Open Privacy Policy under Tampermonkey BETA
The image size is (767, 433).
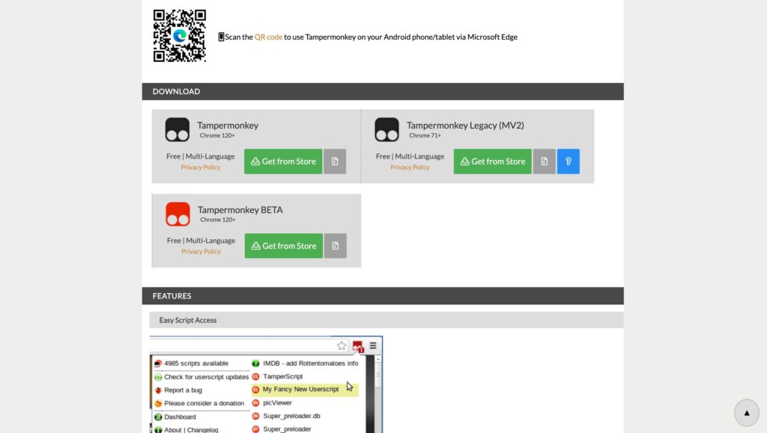pyautogui.click(x=201, y=252)
